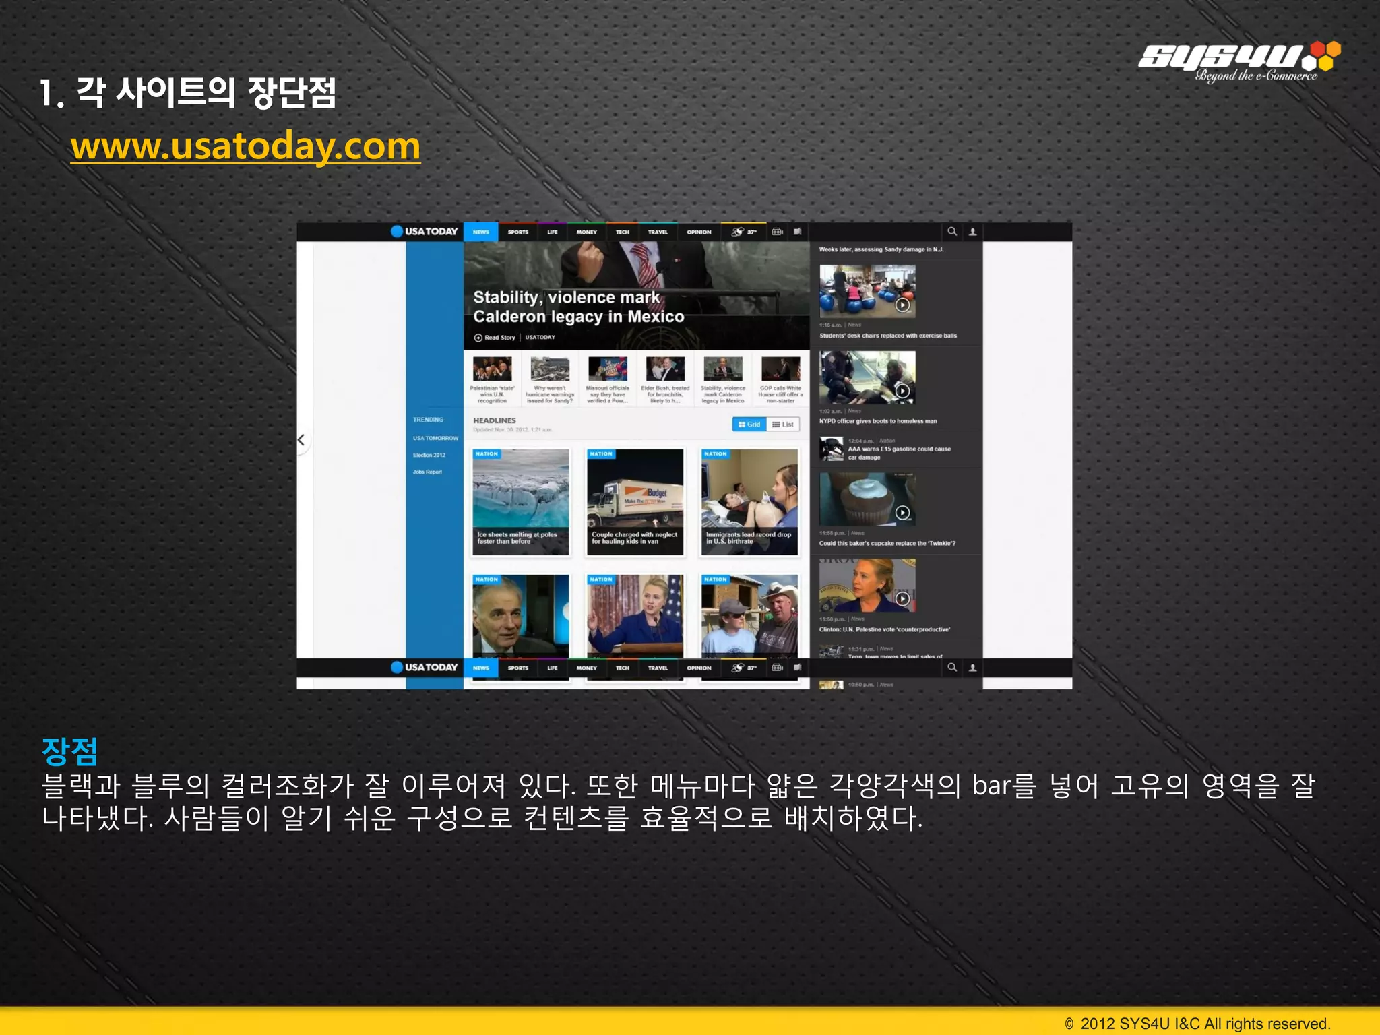The width and height of the screenshot is (1380, 1035).
Task: Click the USA TODAY logo in top navigation bar
Action: tap(425, 232)
